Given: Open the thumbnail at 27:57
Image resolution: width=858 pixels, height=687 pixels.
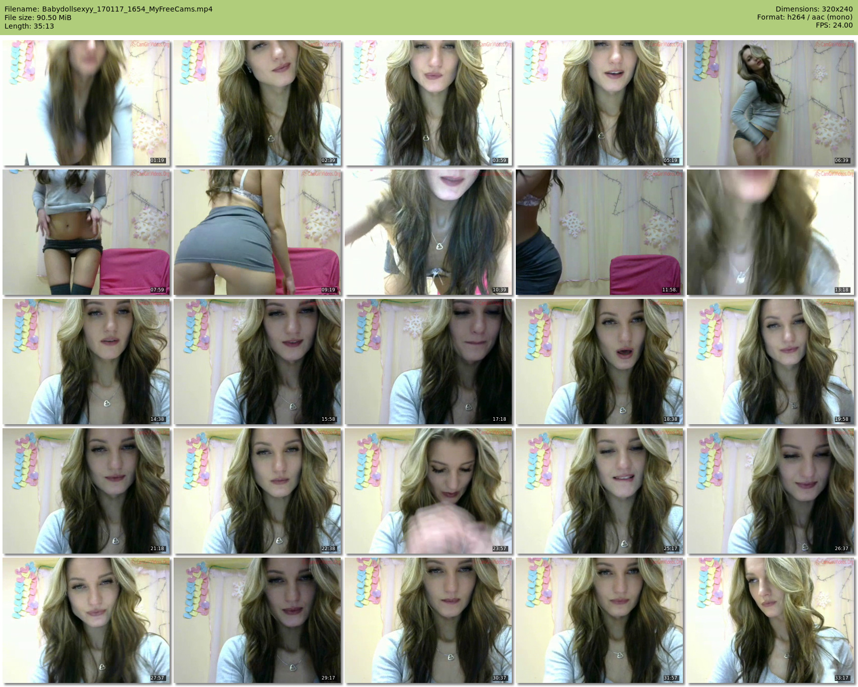Looking at the screenshot, I should click(x=86, y=620).
